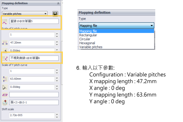The height and width of the screenshot is (122, 183).
Task: Click the 47.20mm X length field
Action: point(31,43)
